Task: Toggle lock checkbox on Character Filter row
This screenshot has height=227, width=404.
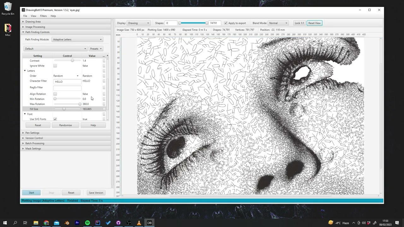Action: pos(104,81)
